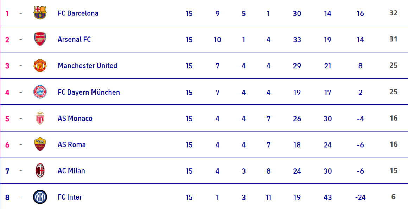The width and height of the screenshot is (408, 209).
Task: Click Inter's -24 goal difference value
Action: 360,197
